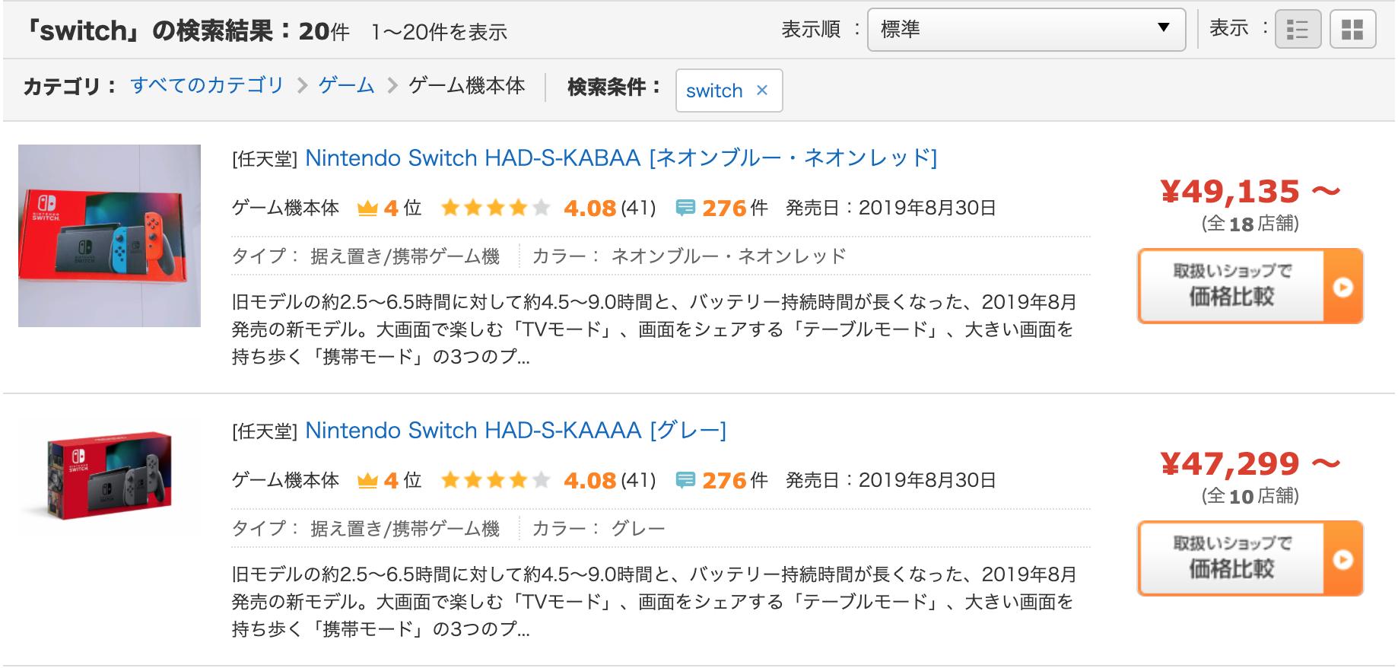Switch to list view display

click(x=1298, y=30)
